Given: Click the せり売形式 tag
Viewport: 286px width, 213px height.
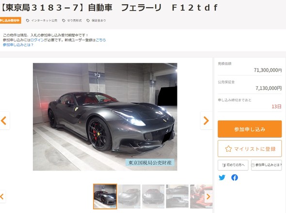Looking at the screenshot, I should [x=72, y=21].
